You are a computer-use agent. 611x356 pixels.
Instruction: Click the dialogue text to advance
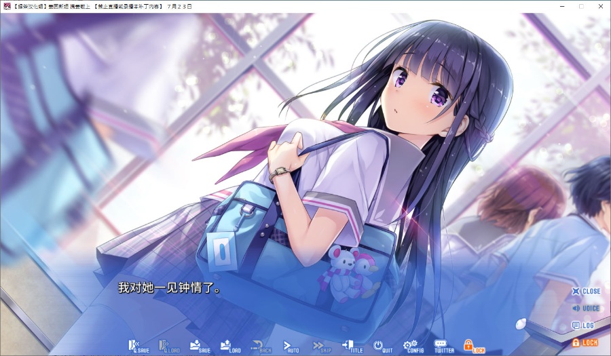tap(170, 288)
